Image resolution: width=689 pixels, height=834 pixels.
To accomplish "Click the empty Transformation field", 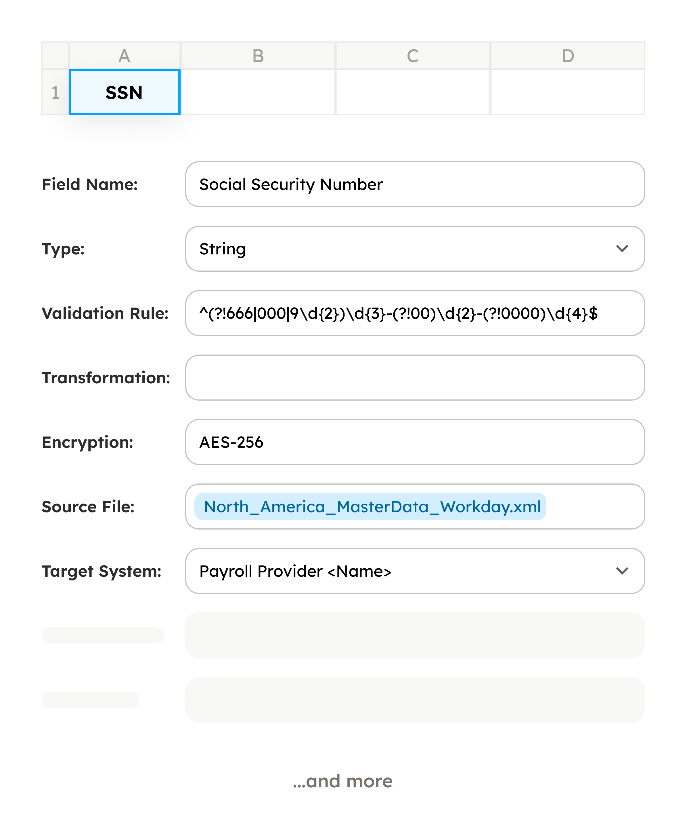I will [415, 378].
